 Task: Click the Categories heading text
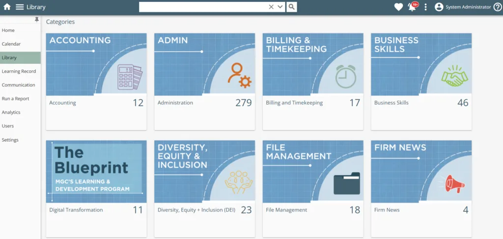pos(60,22)
